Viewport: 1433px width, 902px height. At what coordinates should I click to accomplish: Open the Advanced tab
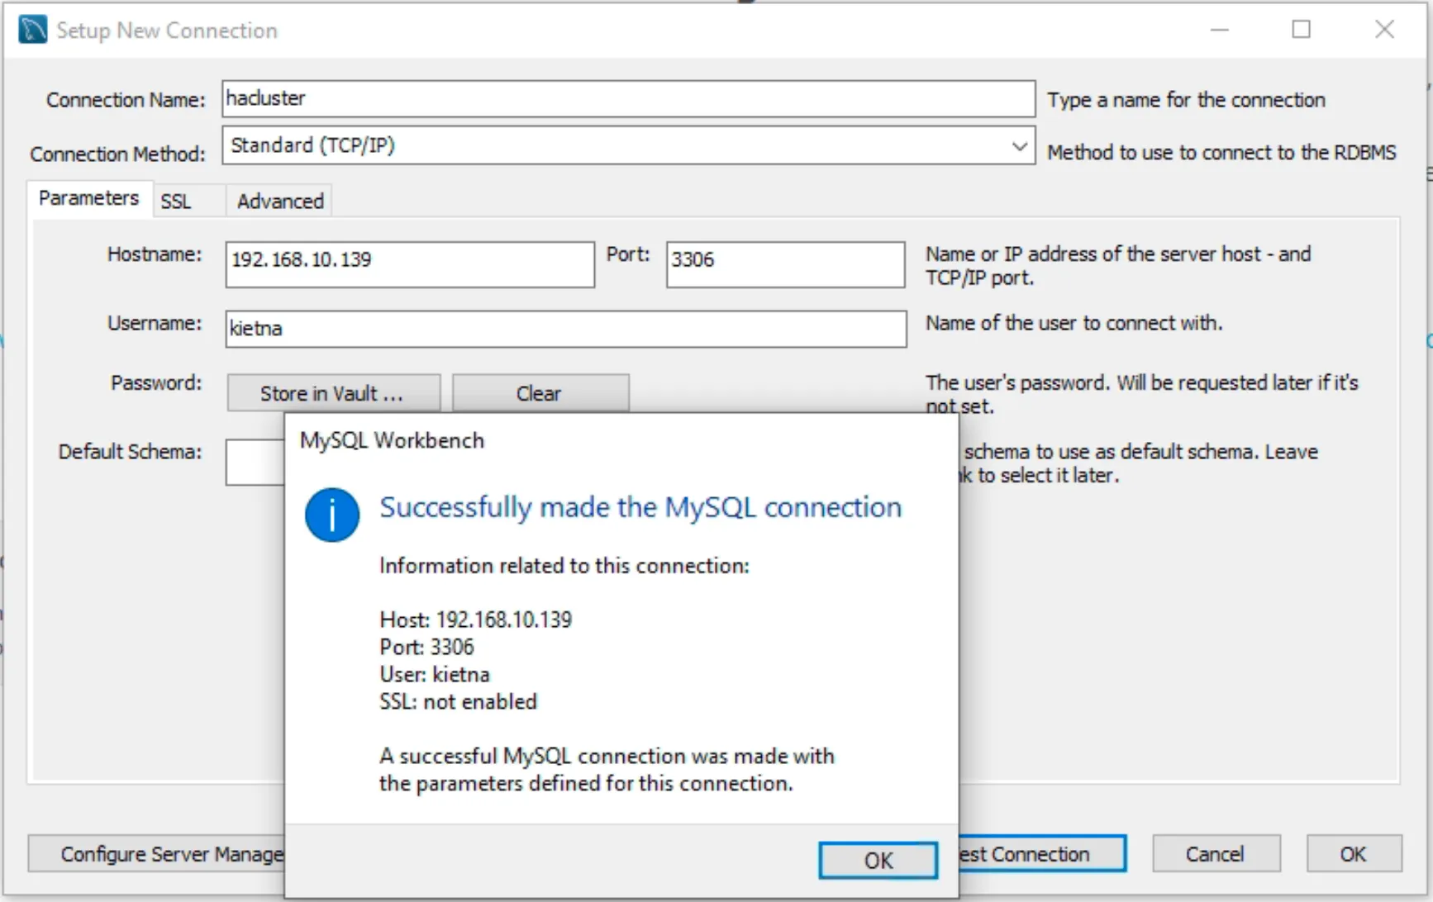coord(280,201)
